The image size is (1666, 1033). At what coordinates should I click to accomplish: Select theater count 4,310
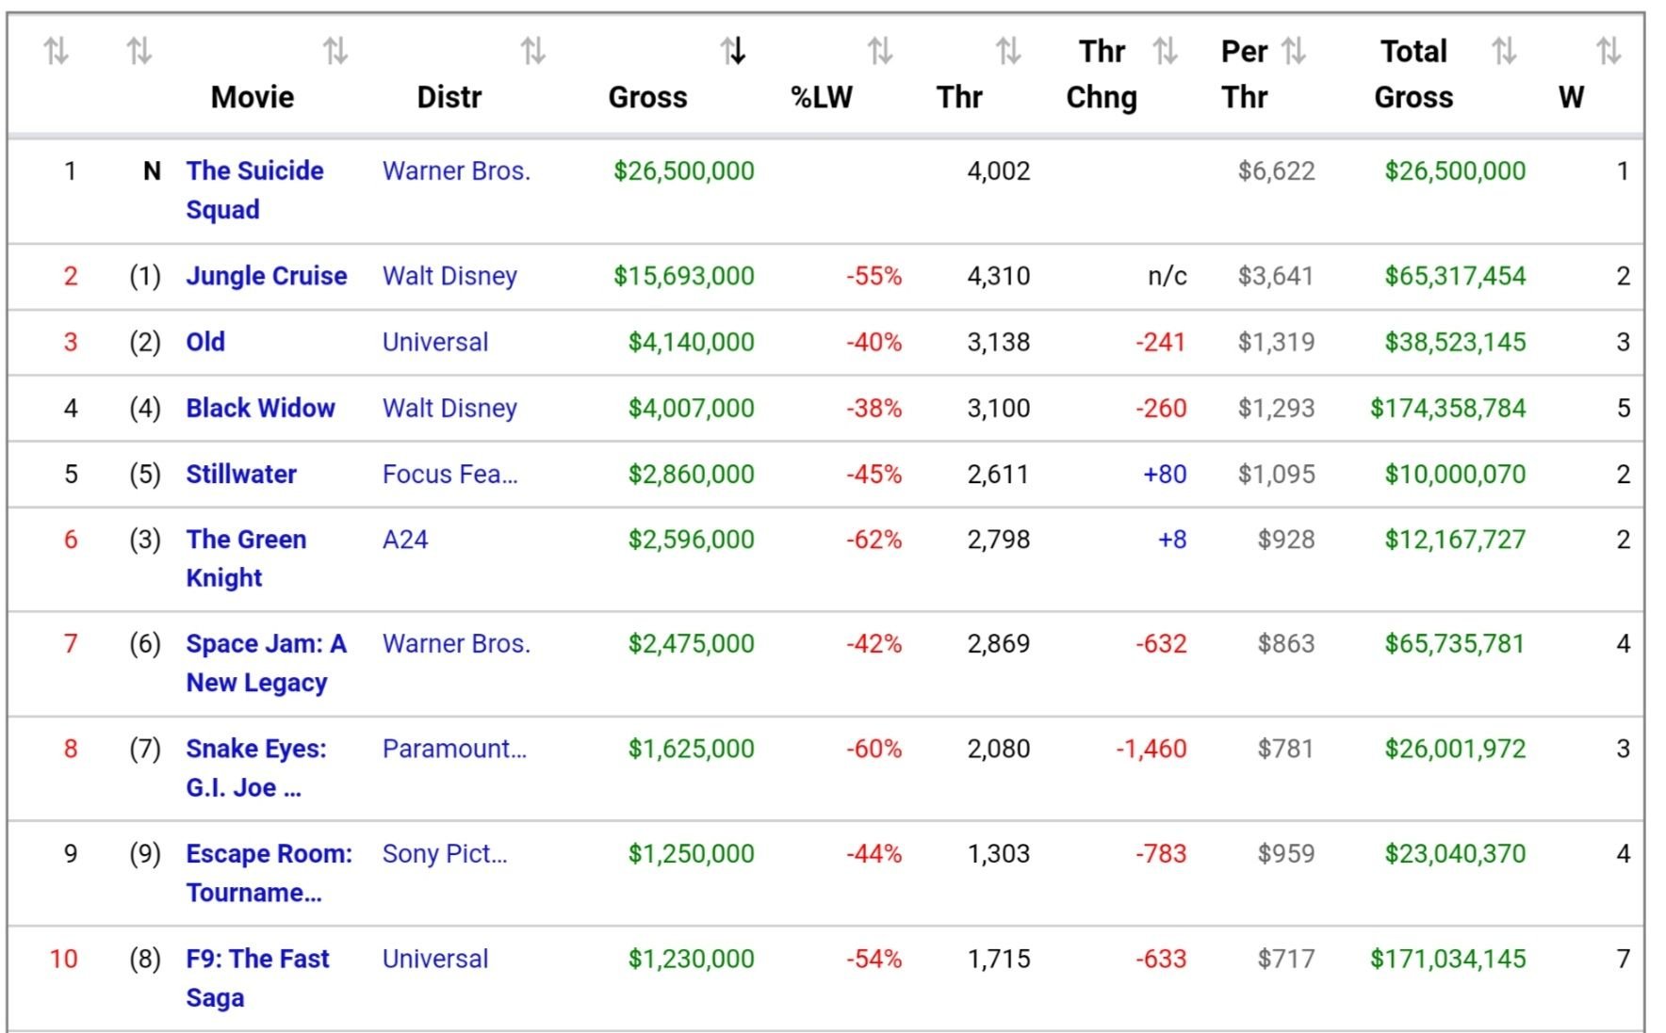999,276
